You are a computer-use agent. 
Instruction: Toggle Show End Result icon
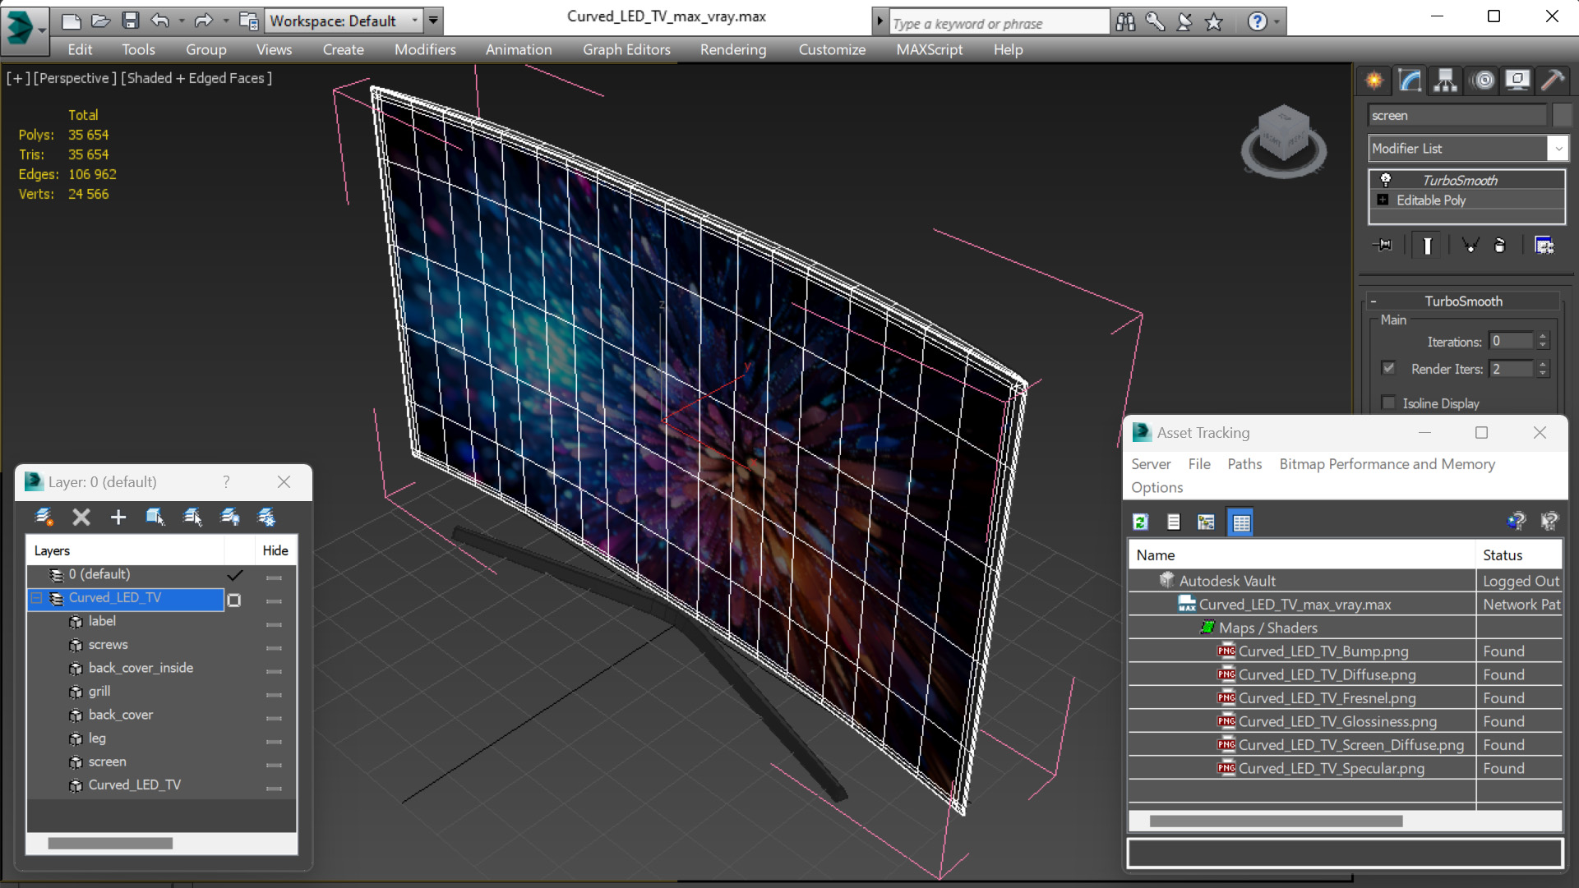point(1427,245)
